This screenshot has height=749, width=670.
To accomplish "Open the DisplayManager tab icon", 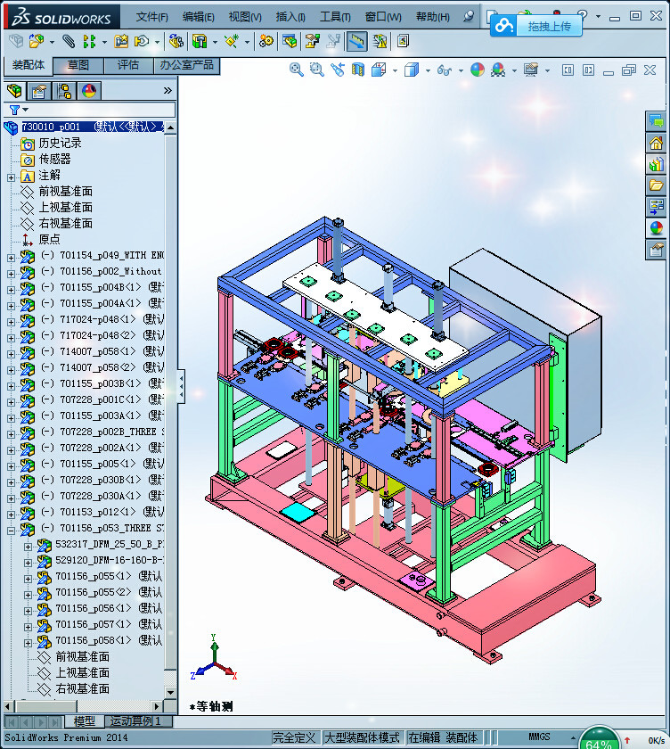I will click(89, 90).
